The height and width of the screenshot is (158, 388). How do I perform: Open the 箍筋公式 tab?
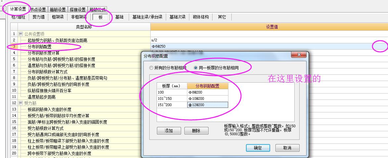[x=97, y=10]
